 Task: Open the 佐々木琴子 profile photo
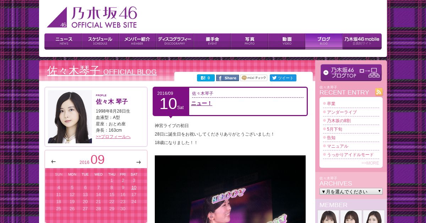click(x=70, y=117)
